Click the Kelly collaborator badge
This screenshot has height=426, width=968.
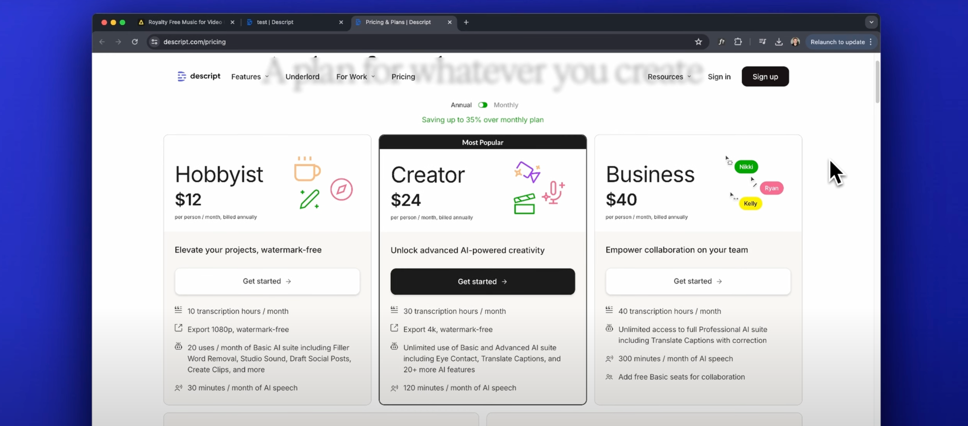pos(750,204)
